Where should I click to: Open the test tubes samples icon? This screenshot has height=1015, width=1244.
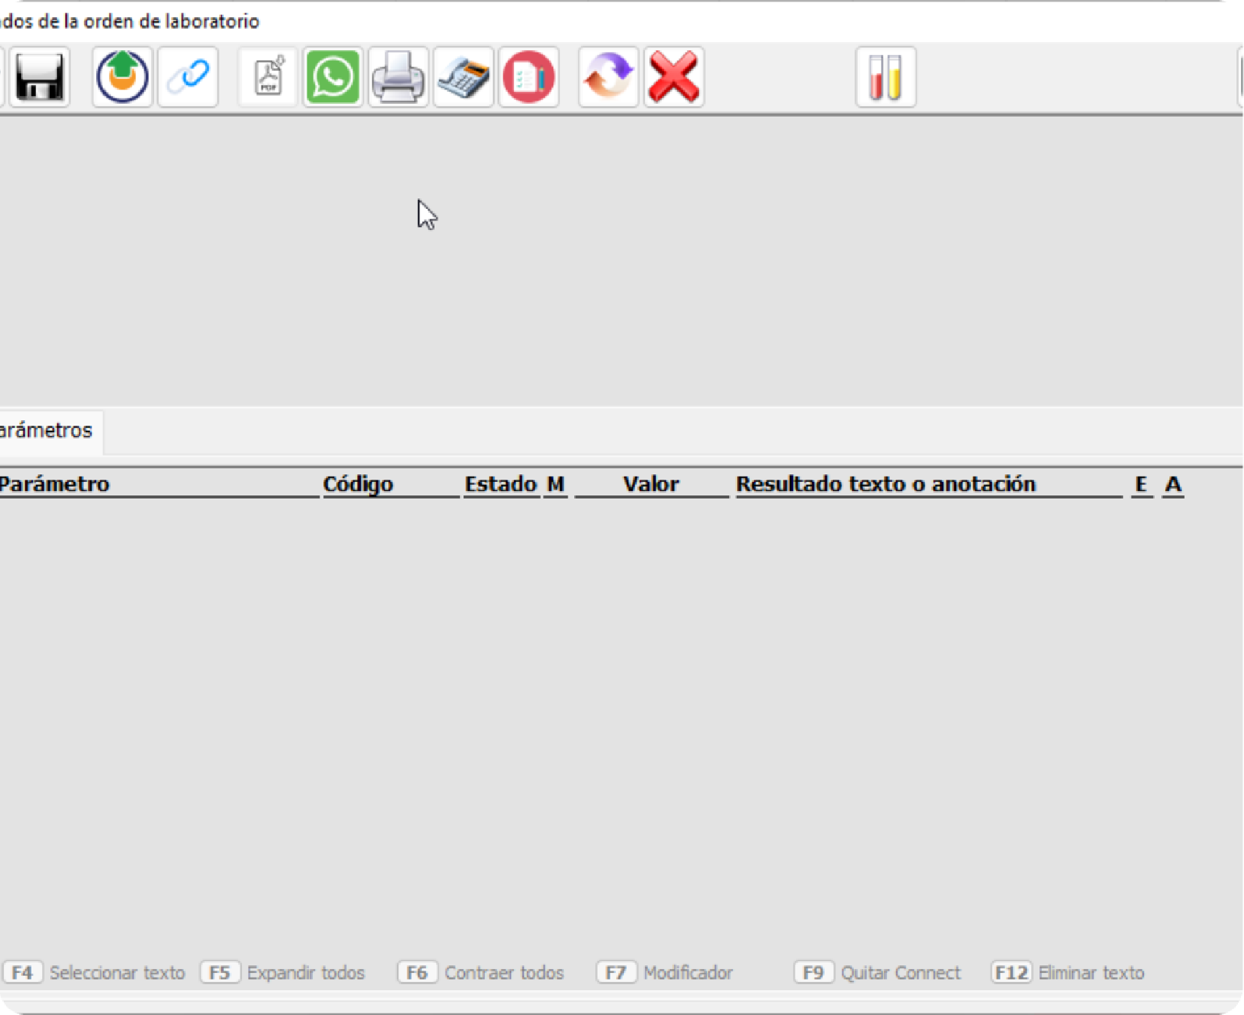click(x=885, y=77)
